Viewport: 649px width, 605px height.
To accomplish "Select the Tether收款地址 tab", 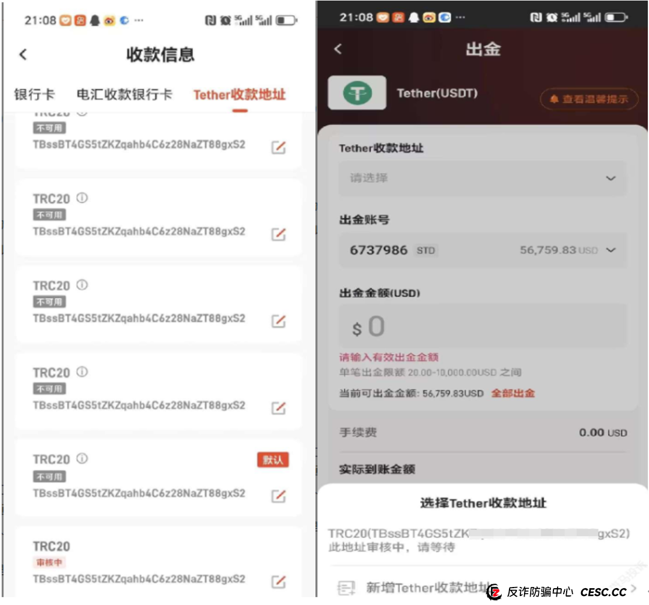I will [x=239, y=94].
